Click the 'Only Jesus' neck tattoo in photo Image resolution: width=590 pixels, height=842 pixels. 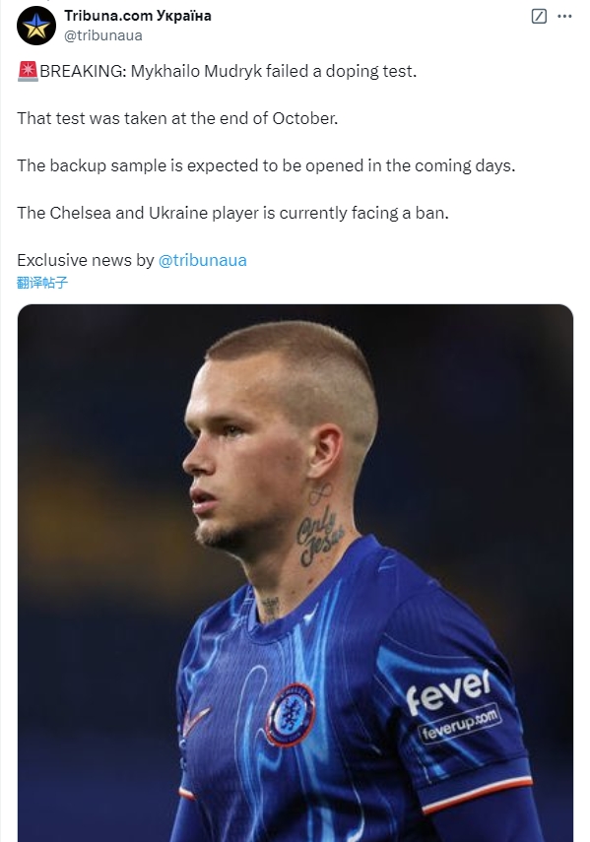coord(320,536)
